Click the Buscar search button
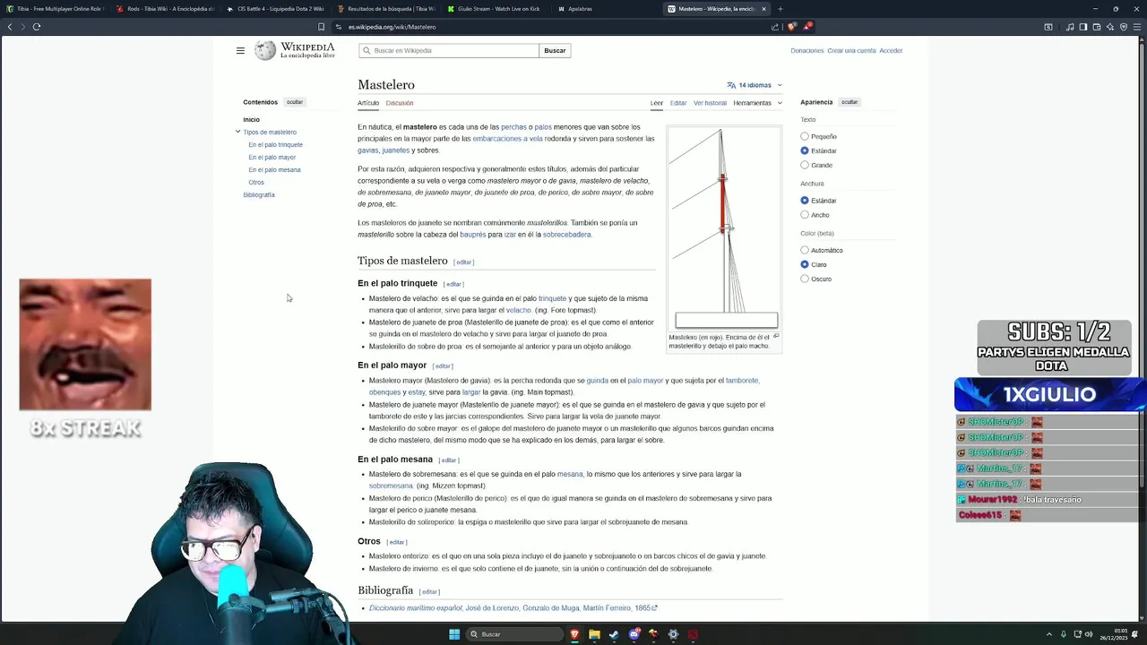 point(555,51)
